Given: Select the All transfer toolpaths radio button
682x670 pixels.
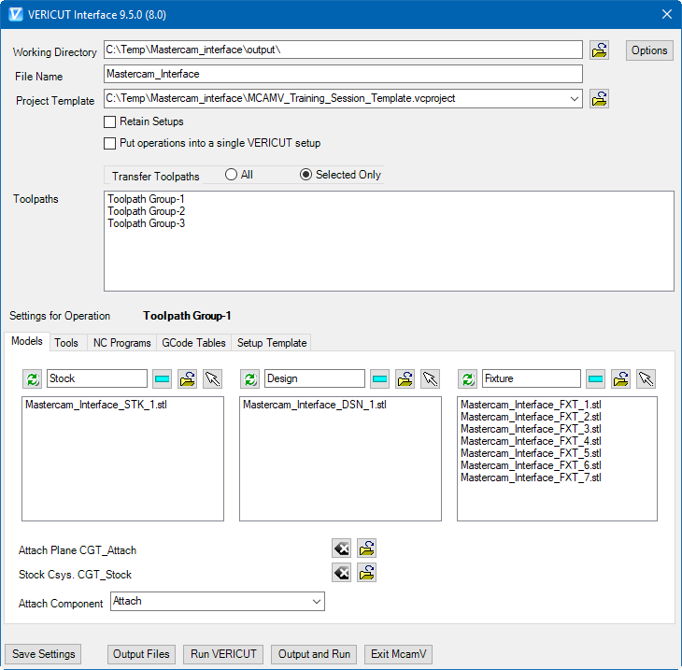Looking at the screenshot, I should (x=231, y=175).
